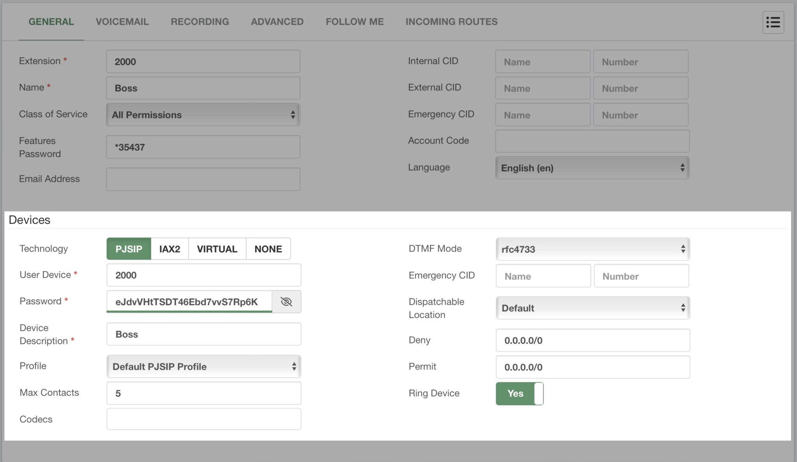Click the Name field showing Boss
Screen dimensions: 797x462
(x=203, y=88)
